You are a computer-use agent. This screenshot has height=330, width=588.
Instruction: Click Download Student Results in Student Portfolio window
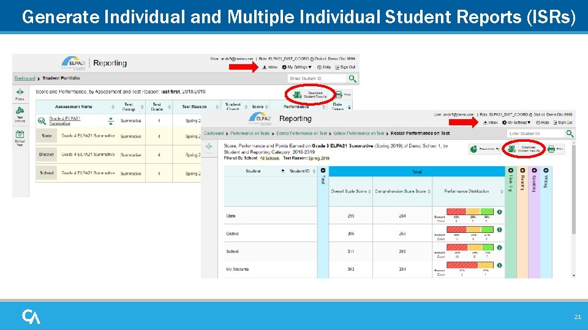pyautogui.click(x=310, y=95)
